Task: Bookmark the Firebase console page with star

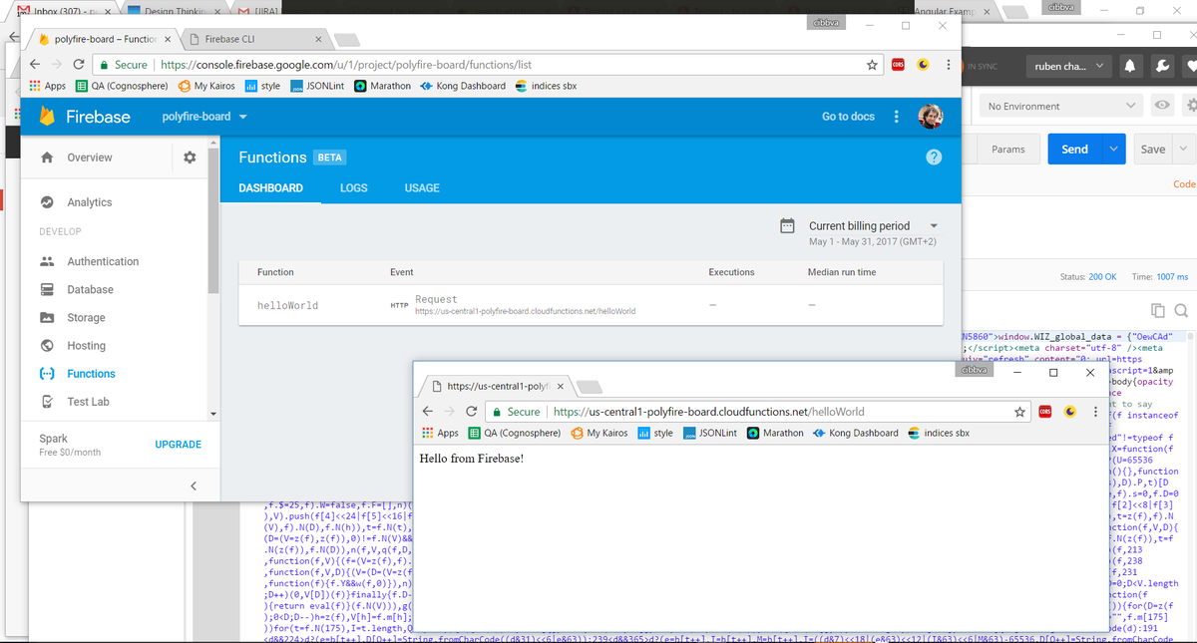Action: (x=872, y=65)
